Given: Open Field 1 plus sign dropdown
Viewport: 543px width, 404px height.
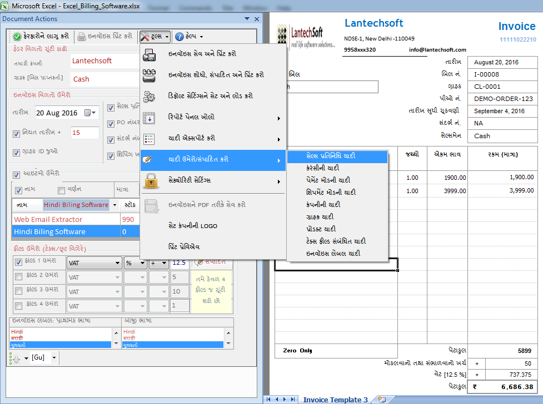Looking at the screenshot, I should [x=158, y=263].
